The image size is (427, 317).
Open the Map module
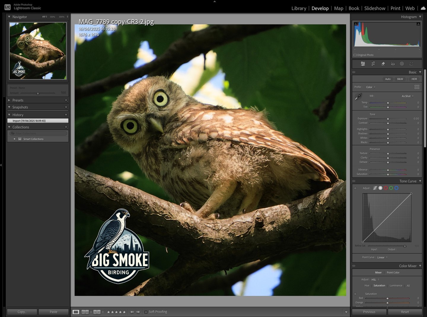click(339, 8)
